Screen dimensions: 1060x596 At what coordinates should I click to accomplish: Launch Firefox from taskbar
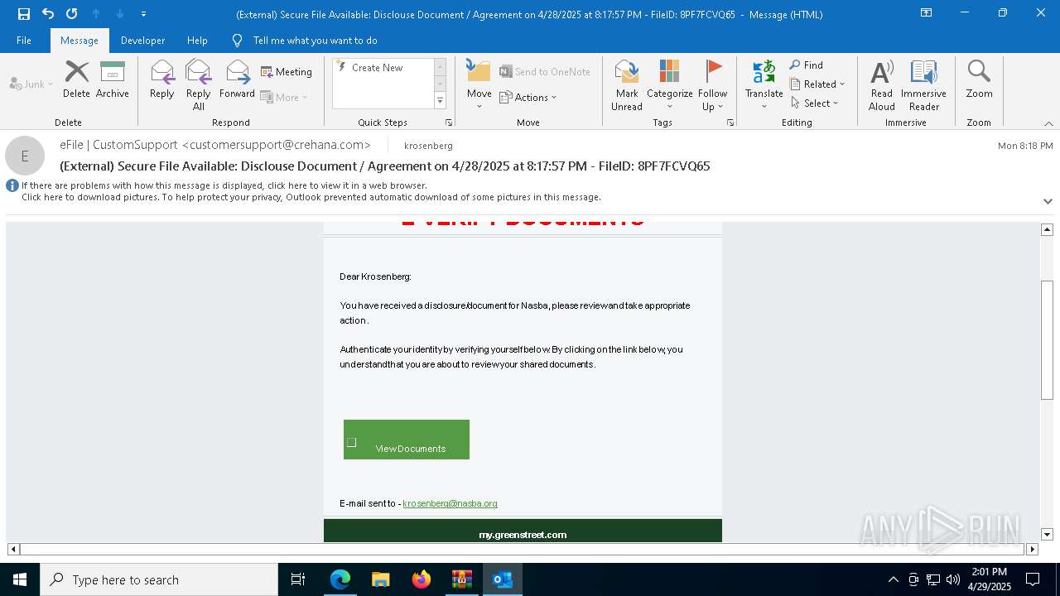click(422, 579)
